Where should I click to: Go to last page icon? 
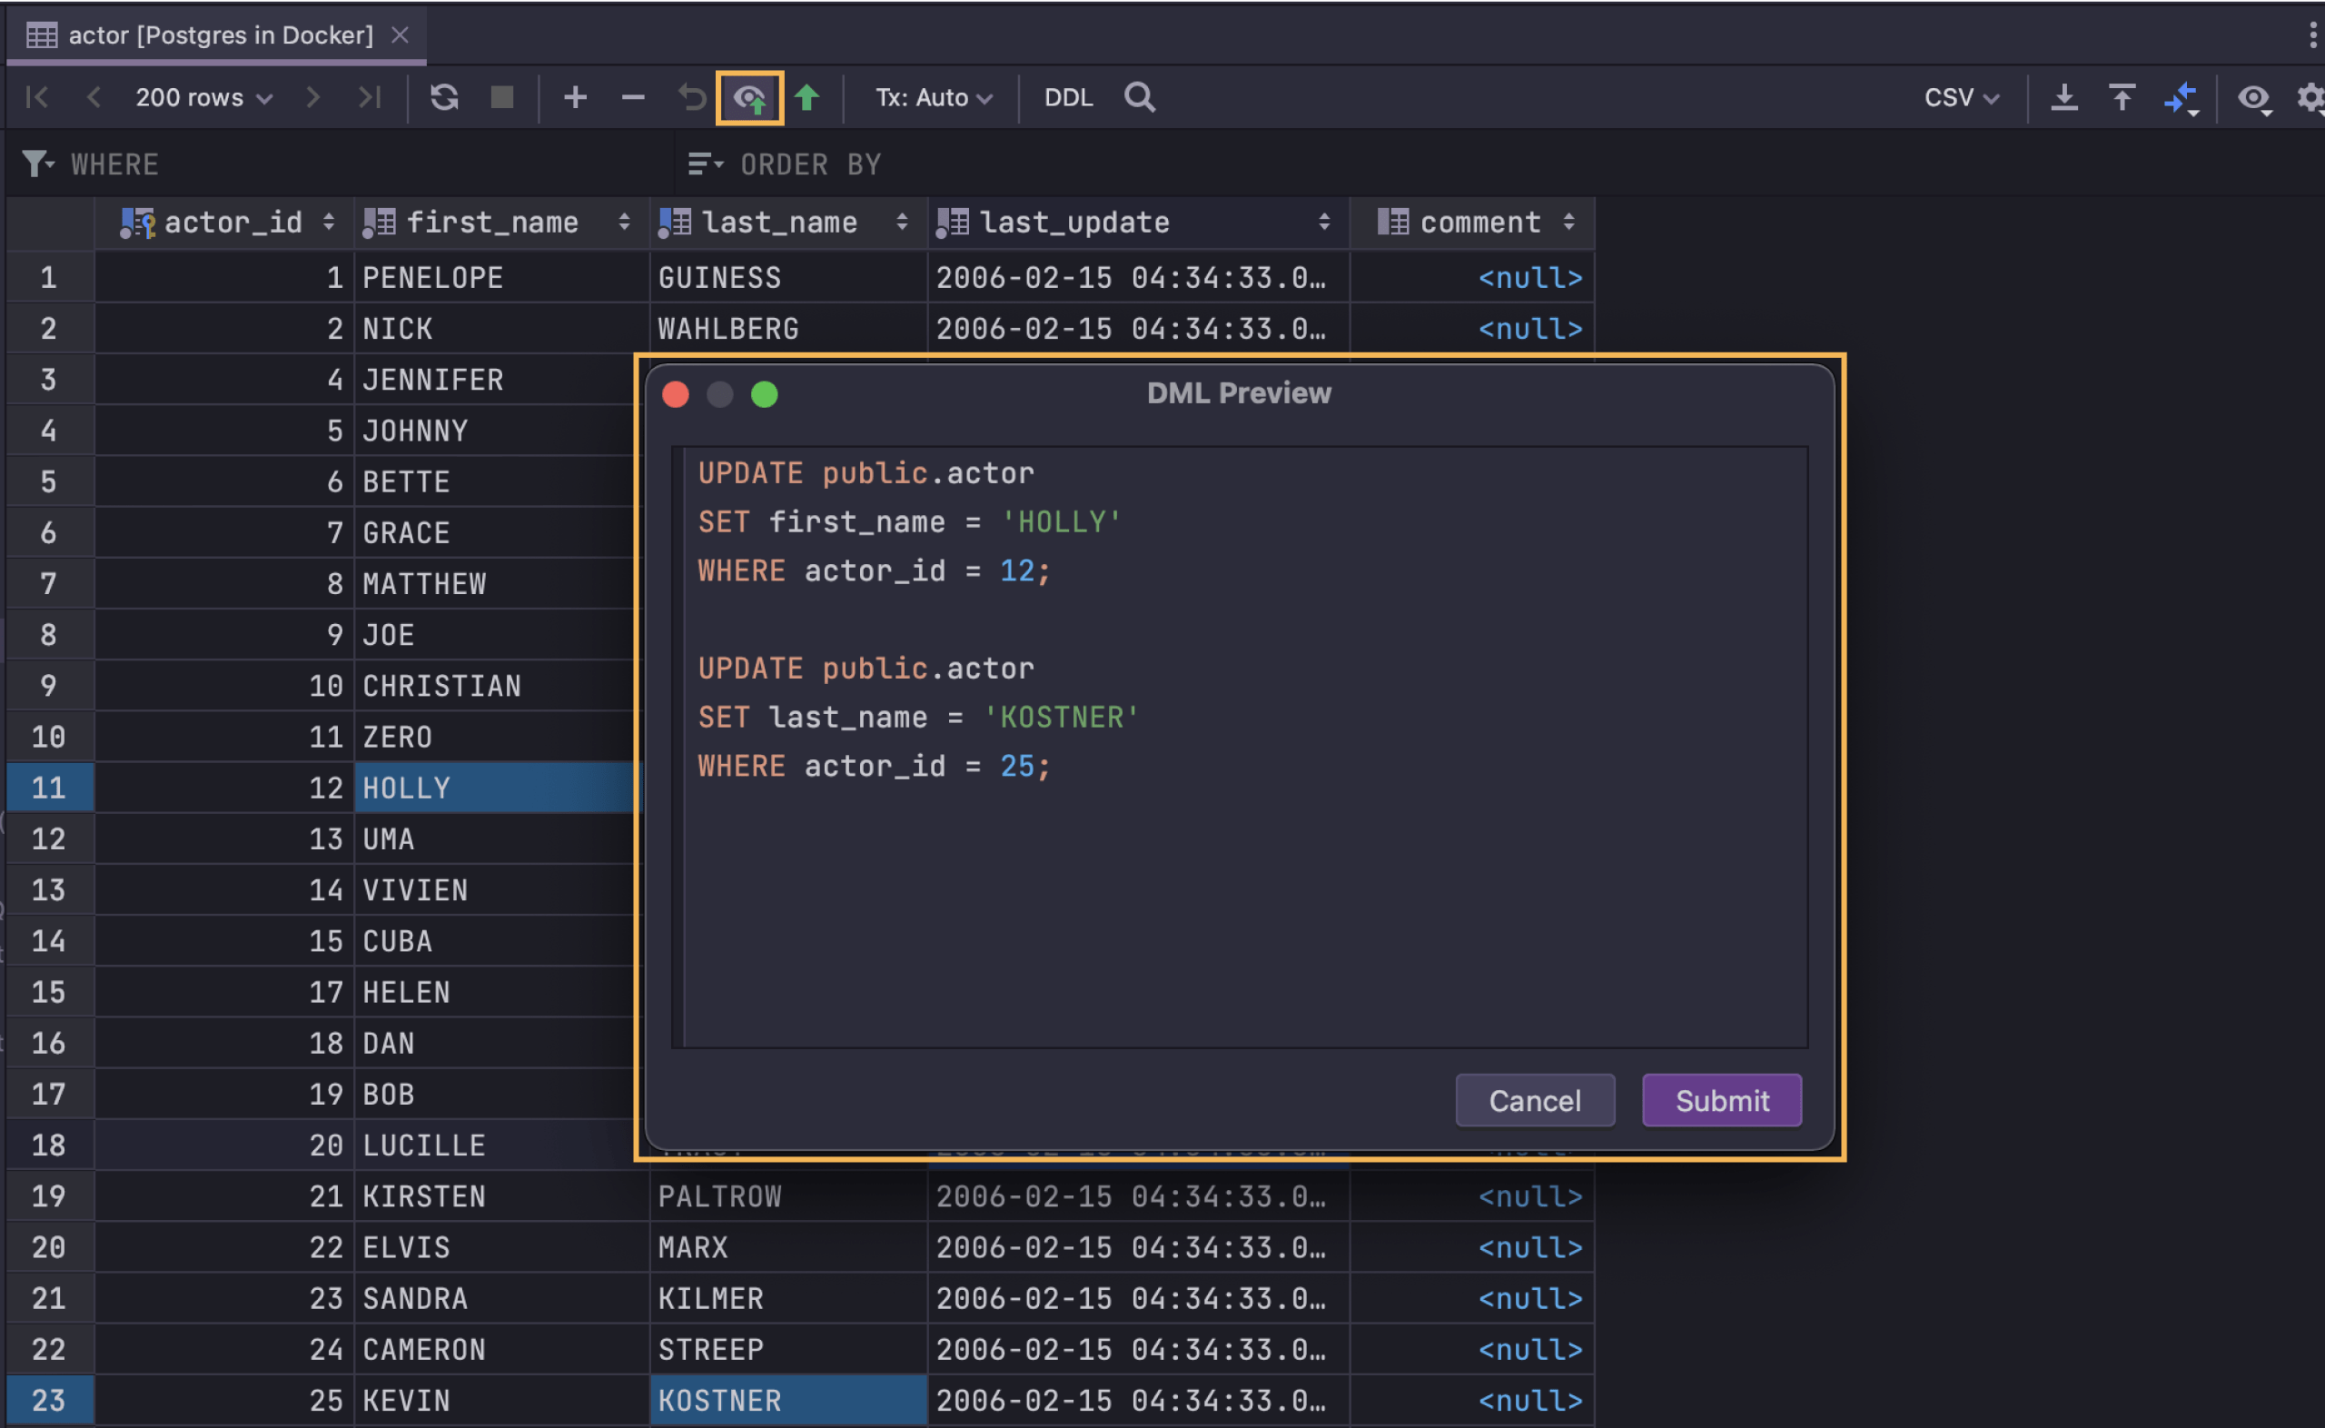point(370,97)
